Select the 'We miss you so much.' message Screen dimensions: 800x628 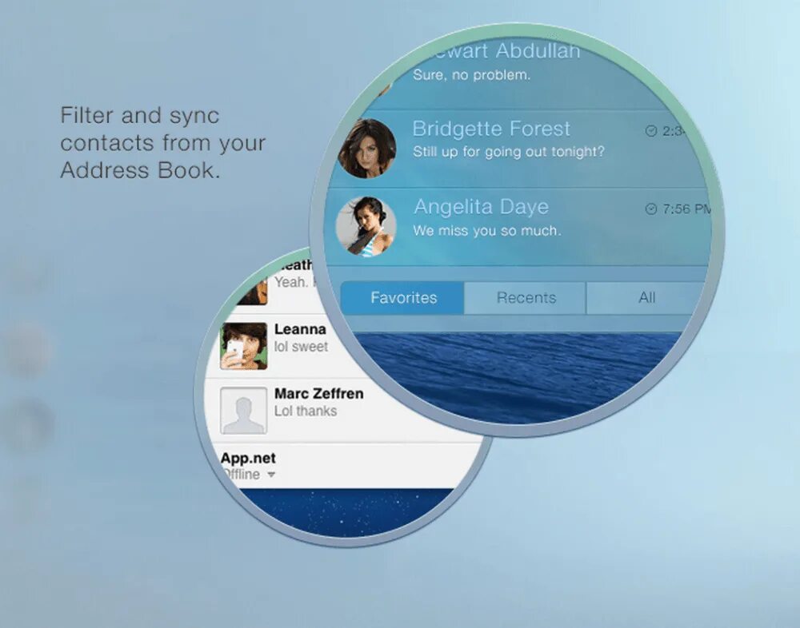pos(486,231)
